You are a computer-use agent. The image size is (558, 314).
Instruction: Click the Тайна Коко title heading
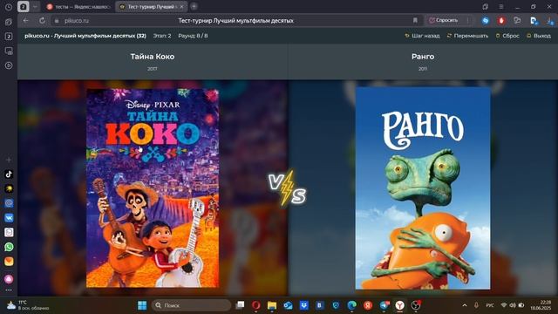153,56
